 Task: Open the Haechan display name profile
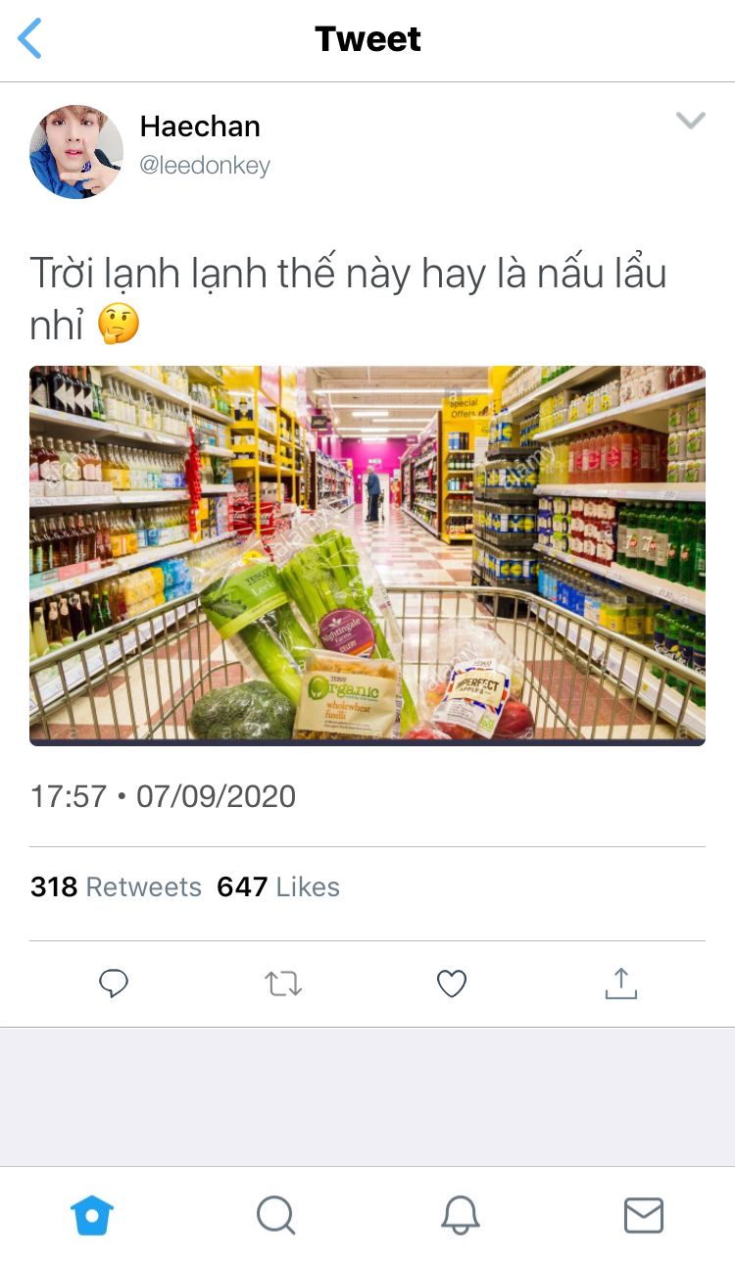(x=200, y=126)
